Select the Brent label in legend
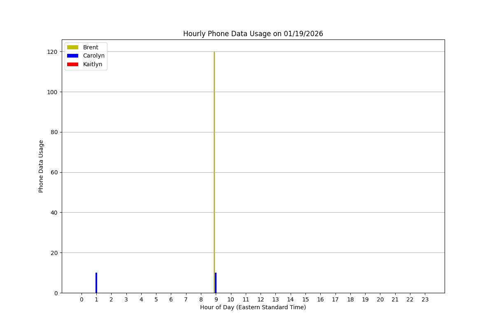This screenshot has height=329, width=494. 91,47
